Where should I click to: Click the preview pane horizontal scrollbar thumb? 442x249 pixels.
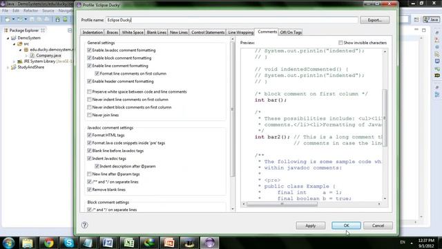pyautogui.click(x=282, y=204)
